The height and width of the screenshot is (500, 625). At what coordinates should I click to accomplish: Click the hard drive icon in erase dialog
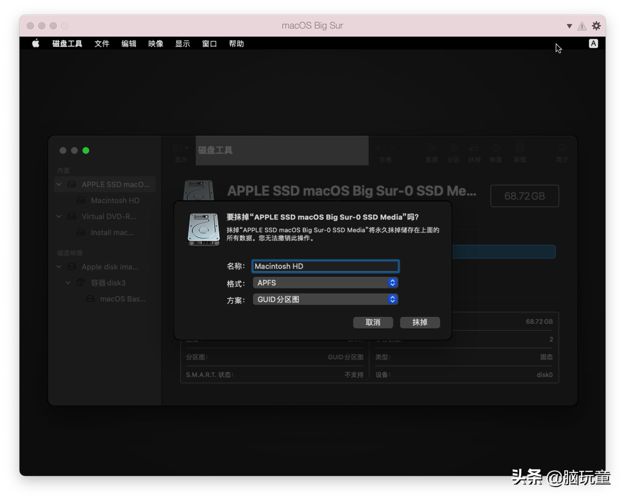(x=203, y=229)
